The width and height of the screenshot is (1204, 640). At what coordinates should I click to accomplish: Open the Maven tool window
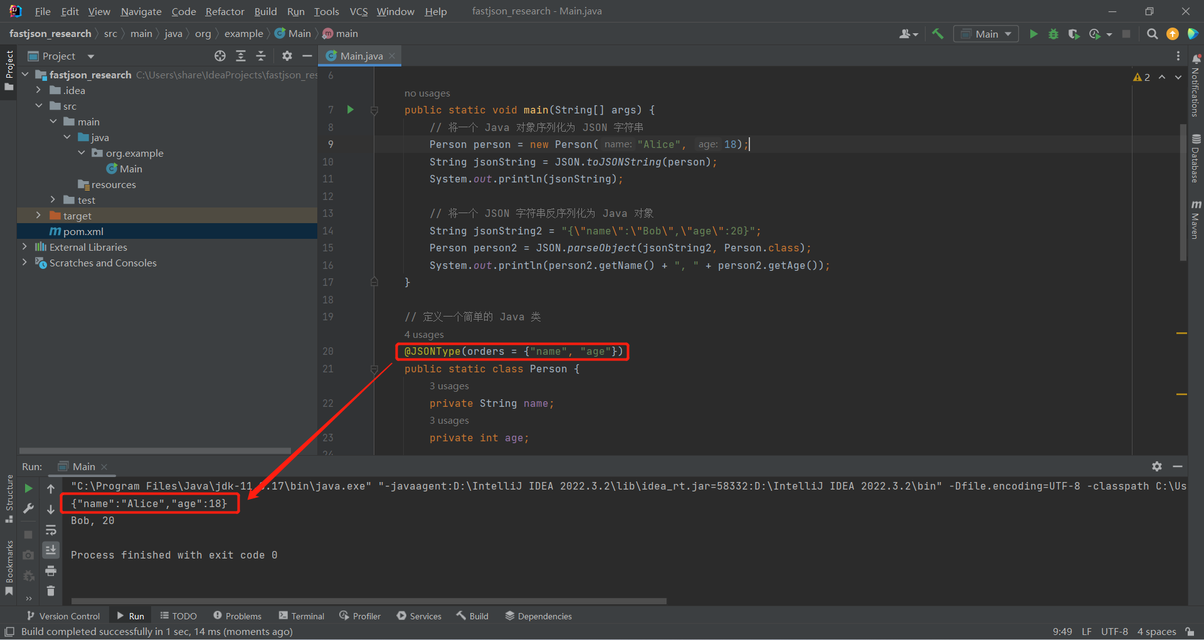pyautogui.click(x=1196, y=219)
